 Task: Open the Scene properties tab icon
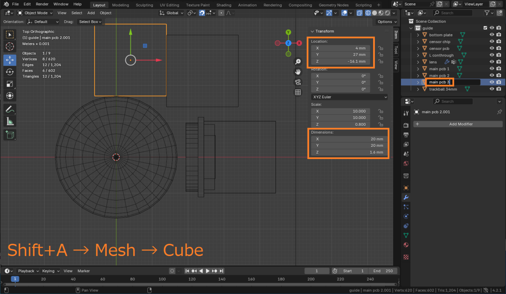406,154
